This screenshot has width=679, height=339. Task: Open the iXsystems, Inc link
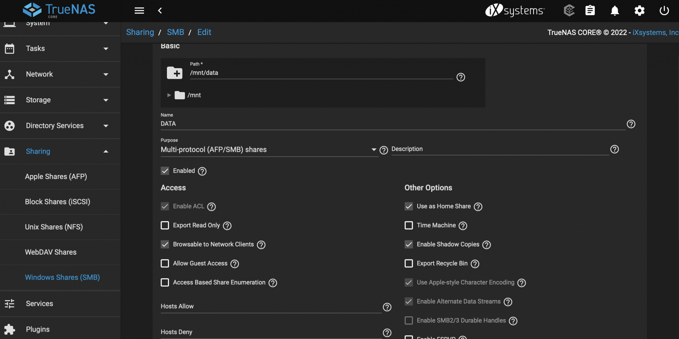coord(655,32)
